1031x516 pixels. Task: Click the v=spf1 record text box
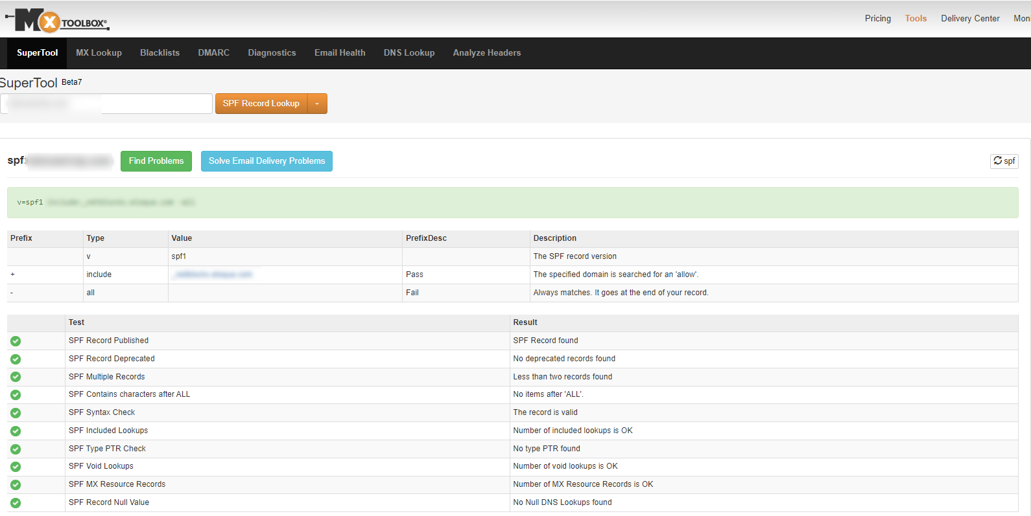[513, 203]
